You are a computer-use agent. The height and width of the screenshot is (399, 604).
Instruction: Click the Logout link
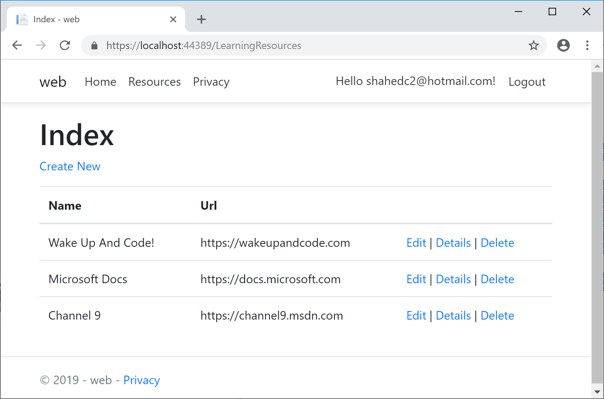click(527, 82)
